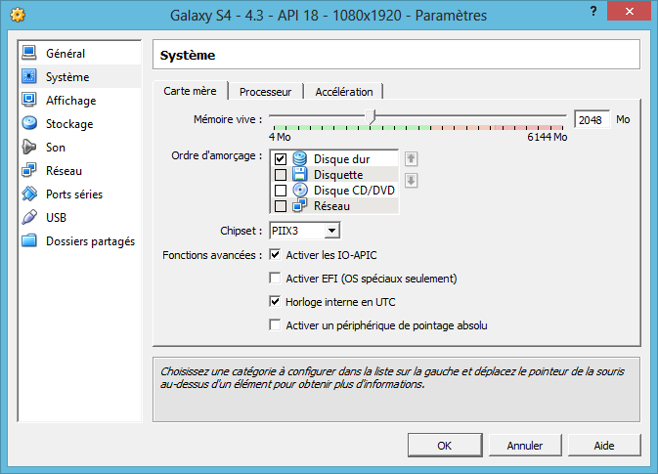Click the OK button
The width and height of the screenshot is (658, 474).
click(445, 445)
